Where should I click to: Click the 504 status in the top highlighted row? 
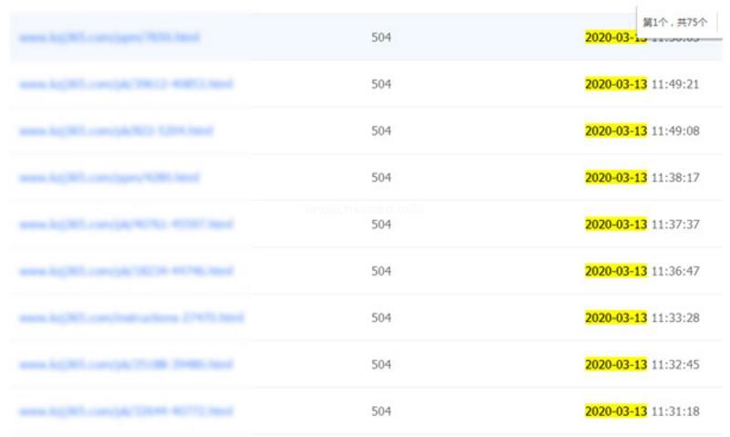(381, 37)
